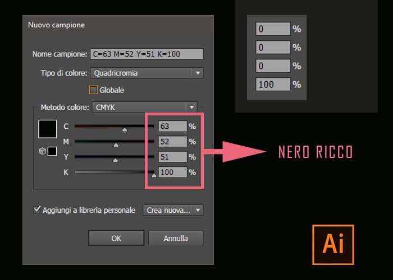Image resolution: width=393 pixels, height=280 pixels.
Task: Click the first 0 percent field in the inset panel
Action: 273,29
